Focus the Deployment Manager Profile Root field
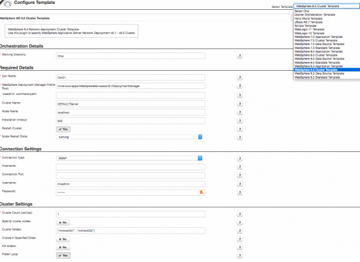The height and width of the screenshot is (262, 360). coord(130,86)
